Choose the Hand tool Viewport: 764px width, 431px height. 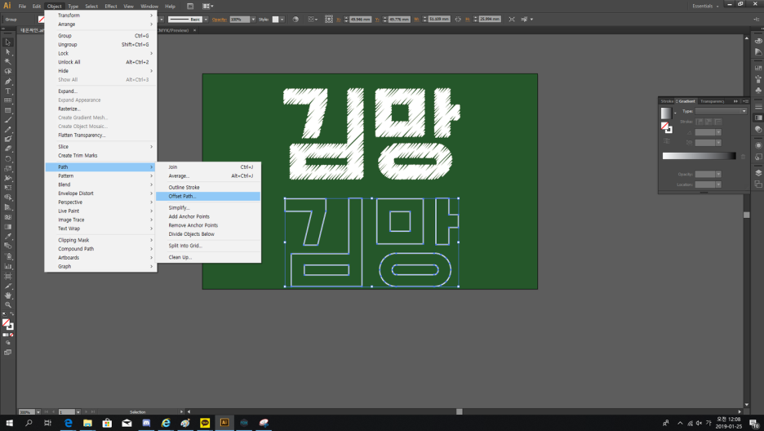(x=8, y=295)
